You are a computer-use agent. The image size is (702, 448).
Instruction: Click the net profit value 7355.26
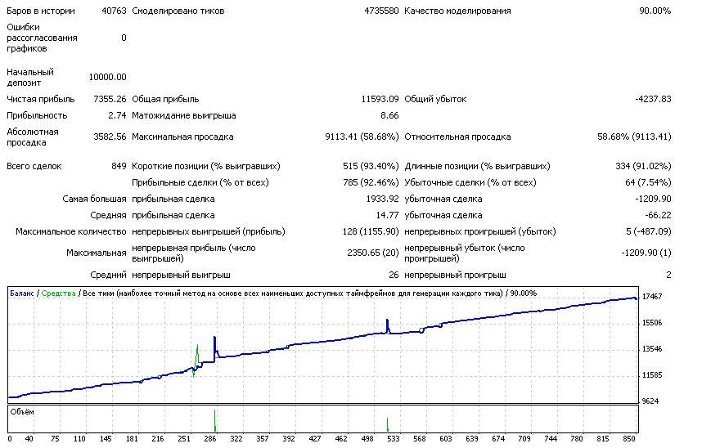(x=110, y=99)
